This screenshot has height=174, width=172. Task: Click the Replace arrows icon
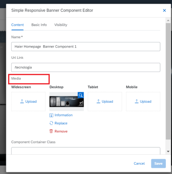[51, 123]
